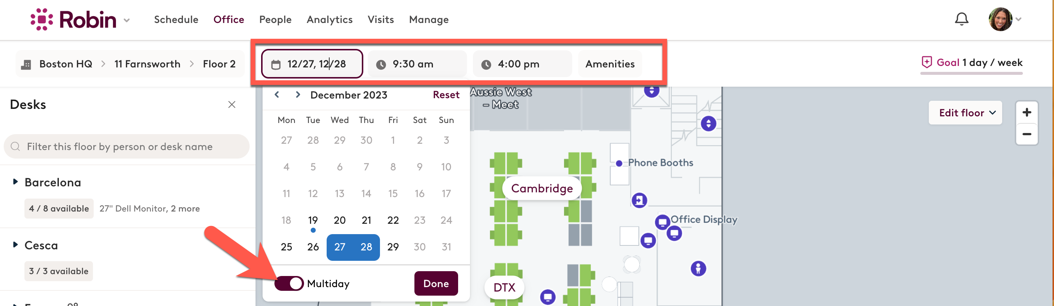Close the Desks panel
1054x306 pixels.
tap(231, 105)
